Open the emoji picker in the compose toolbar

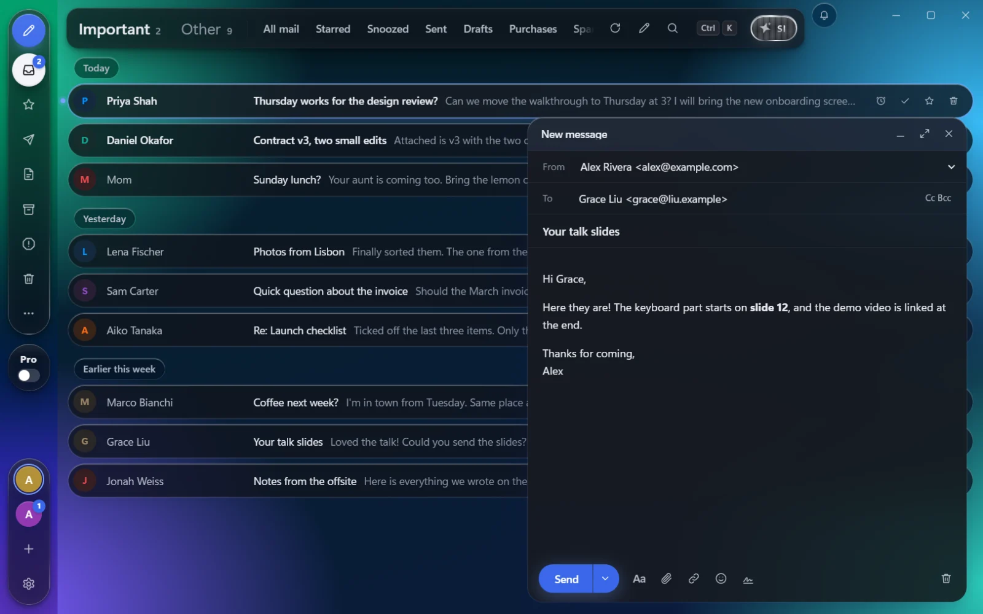point(721,578)
